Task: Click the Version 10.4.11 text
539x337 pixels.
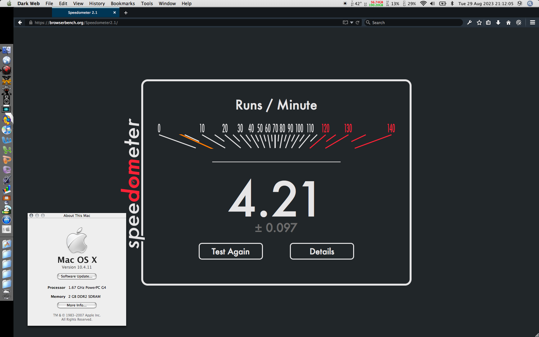Action: [x=77, y=267]
